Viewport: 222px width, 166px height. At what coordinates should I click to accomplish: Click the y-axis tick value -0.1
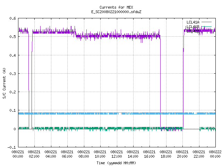[x=11, y=147]
